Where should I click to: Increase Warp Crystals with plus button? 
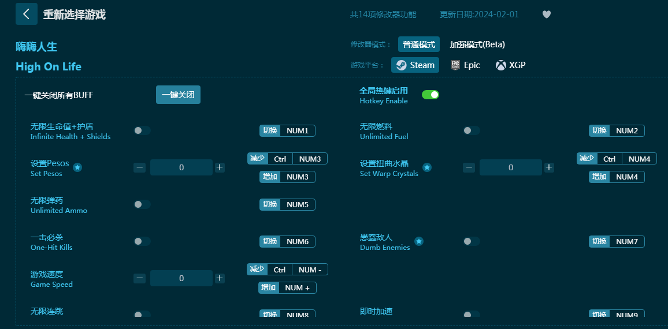click(549, 167)
